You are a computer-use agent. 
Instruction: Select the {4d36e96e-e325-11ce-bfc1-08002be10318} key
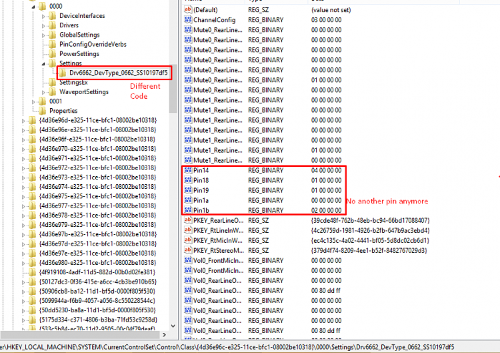[x=97, y=130]
